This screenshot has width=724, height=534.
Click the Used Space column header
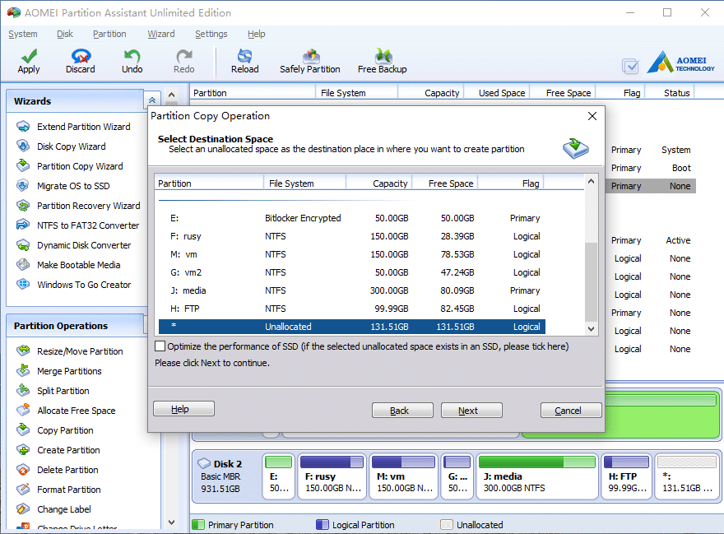coord(497,93)
